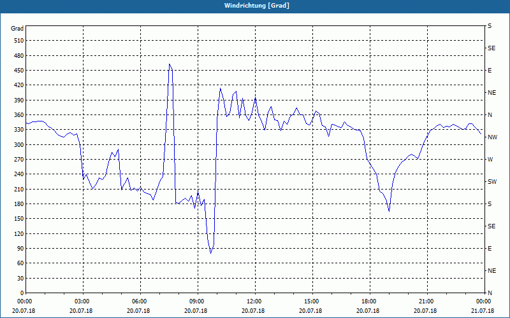Click the 03:00 time label

[x=84, y=301]
